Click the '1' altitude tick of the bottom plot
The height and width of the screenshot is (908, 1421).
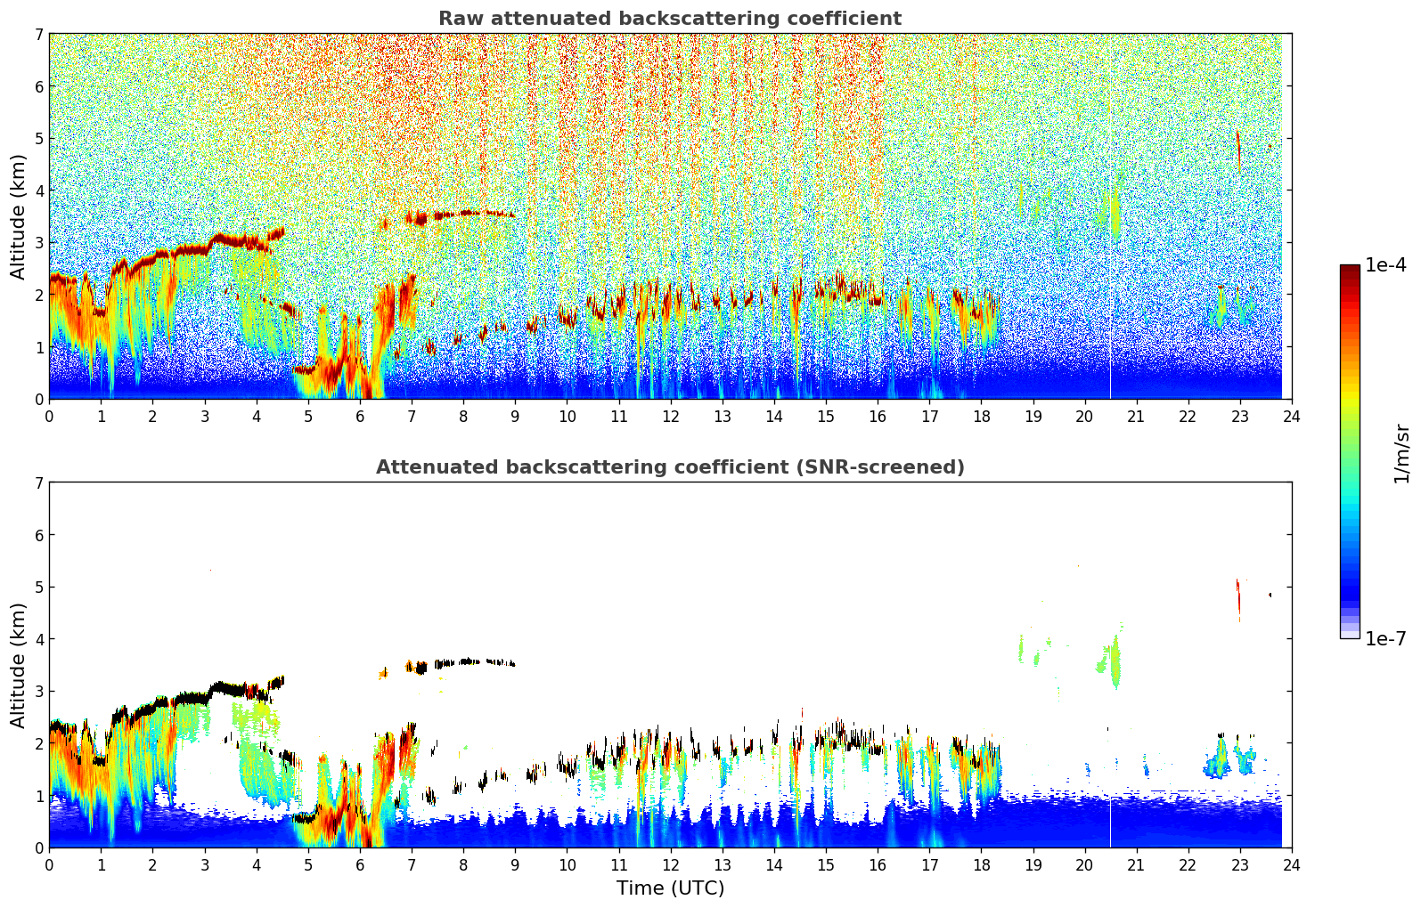39,795
